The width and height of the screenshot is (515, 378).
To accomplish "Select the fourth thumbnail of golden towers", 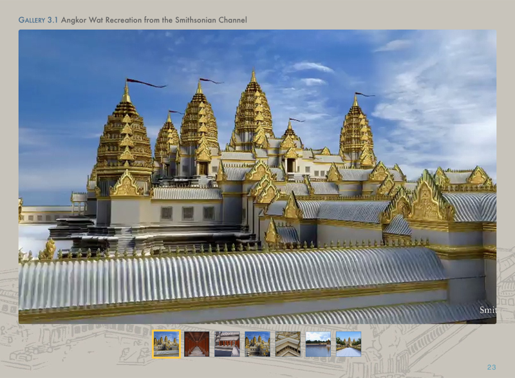I will tap(257, 344).
